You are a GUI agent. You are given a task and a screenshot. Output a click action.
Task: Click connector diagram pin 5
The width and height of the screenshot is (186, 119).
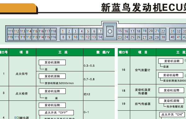88,31
